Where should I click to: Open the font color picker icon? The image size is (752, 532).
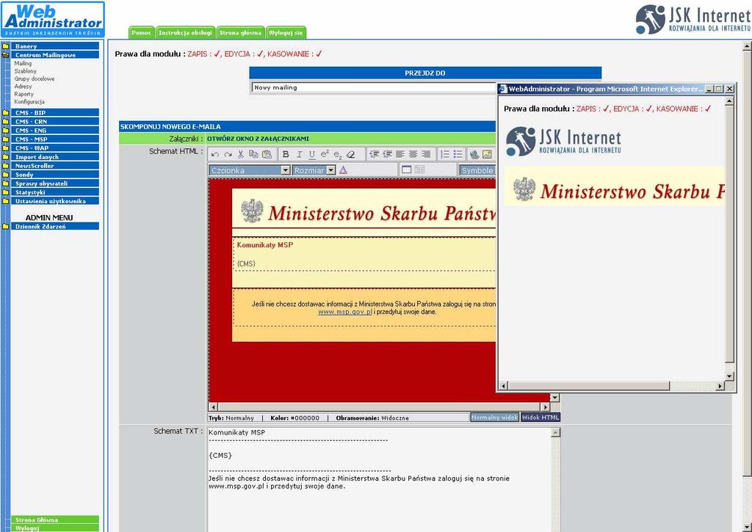[x=343, y=170]
